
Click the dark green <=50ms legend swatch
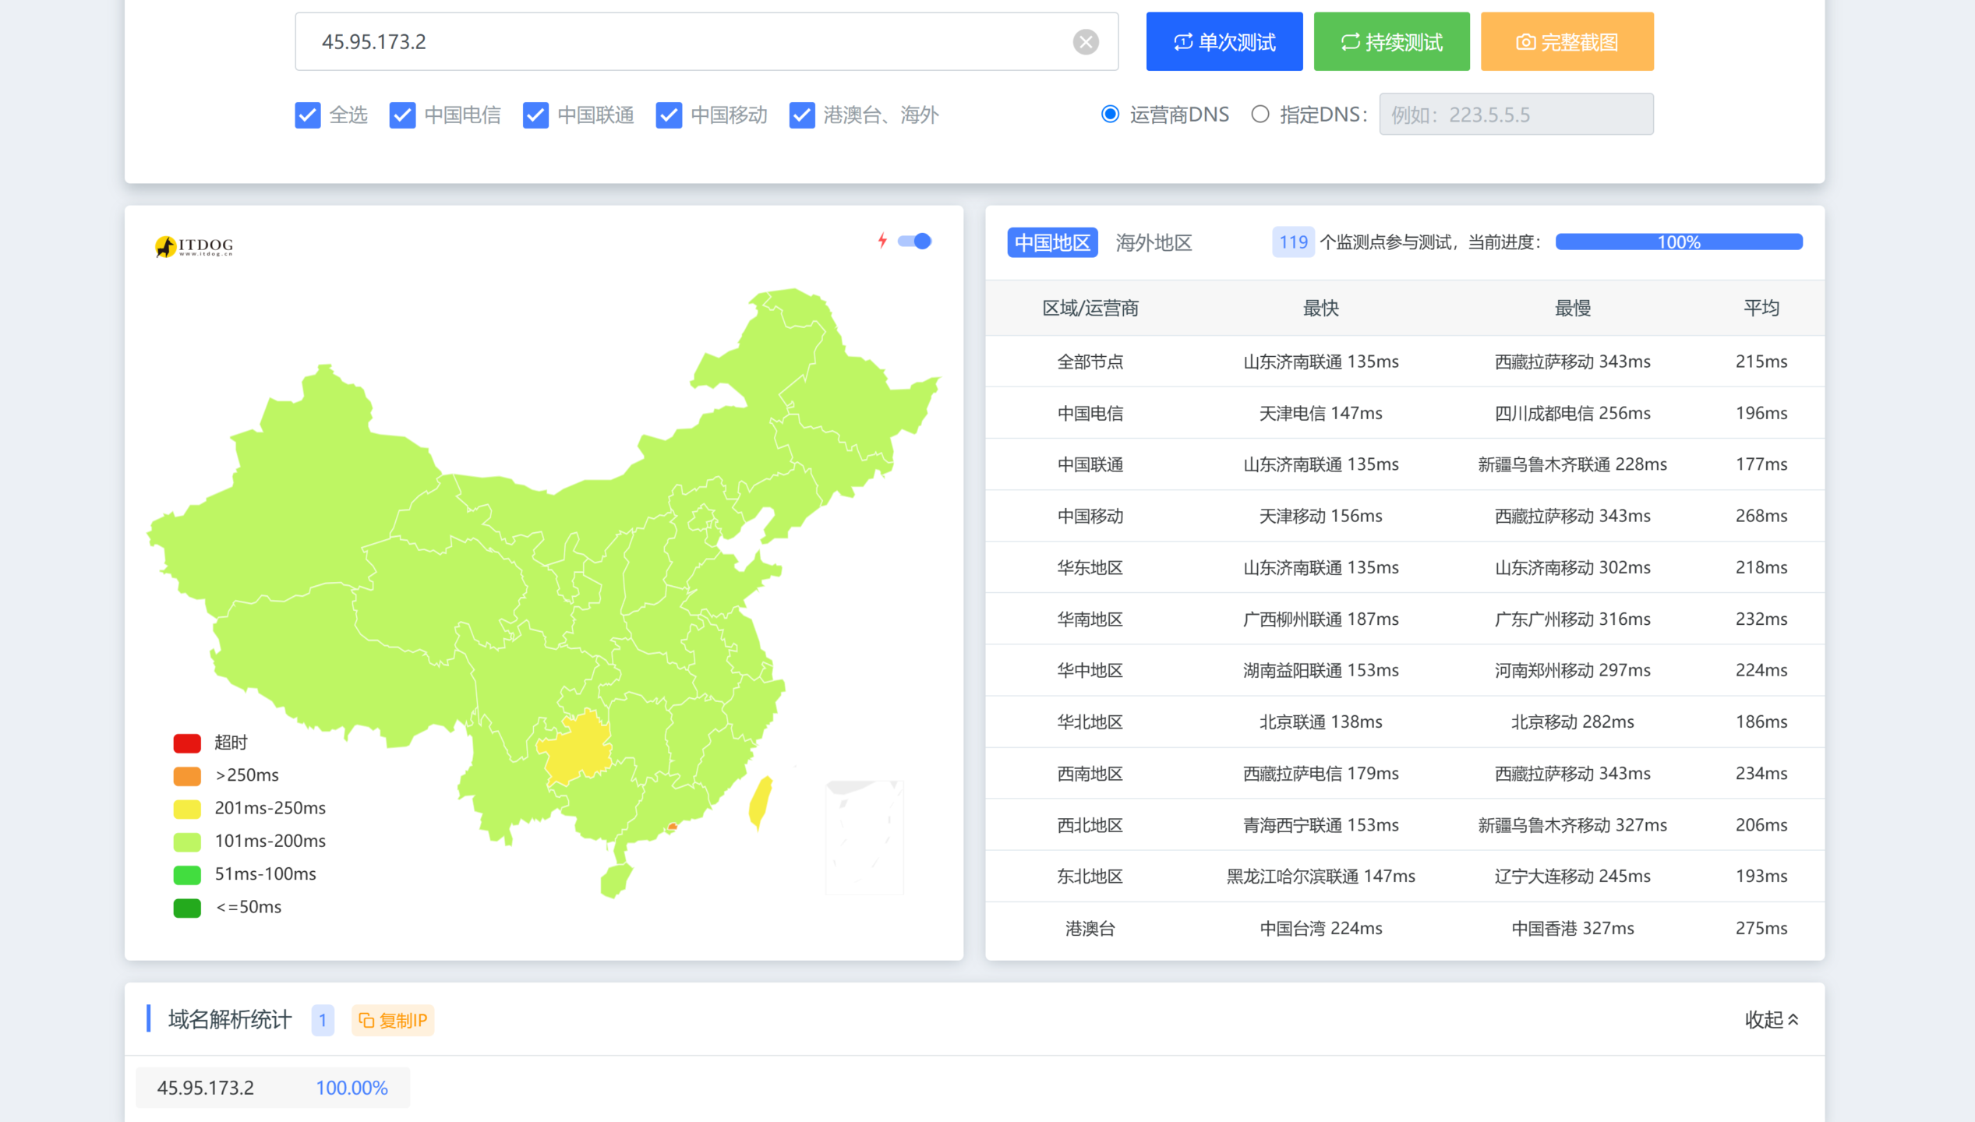[x=187, y=907]
